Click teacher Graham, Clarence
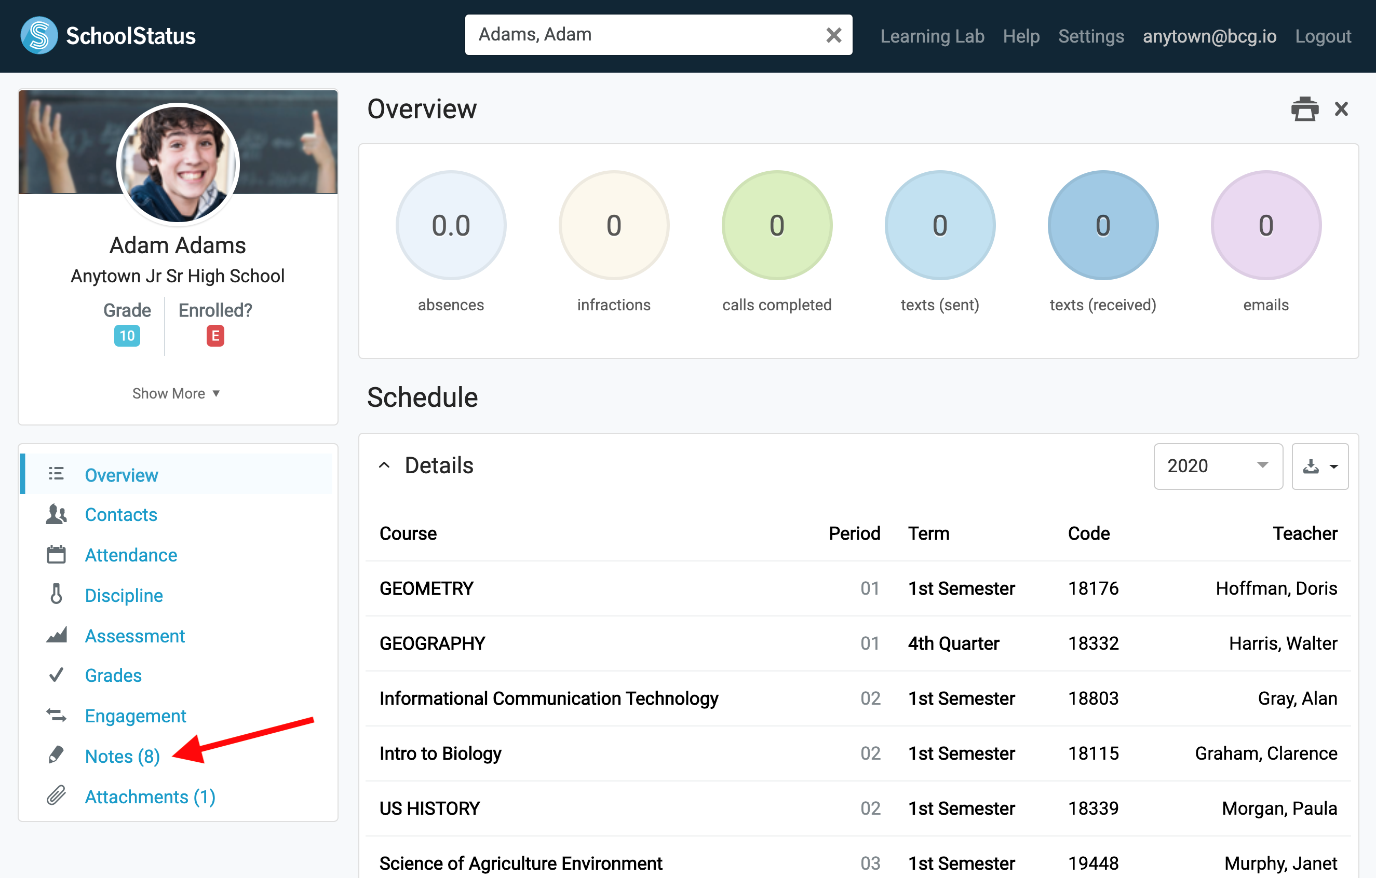 coord(1266,753)
